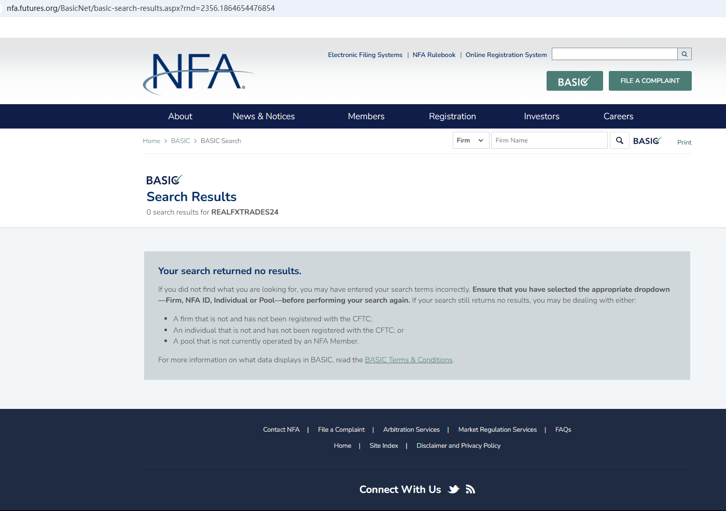
Task: Open Site Index footer link
Action: coord(384,446)
